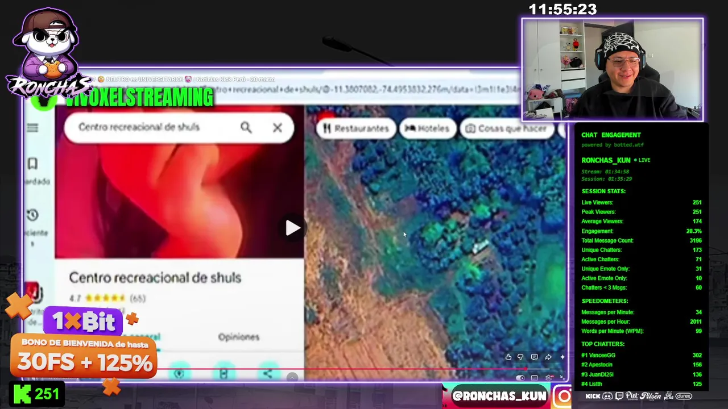Screen dimensions: 728x409
Task: Click the KICK sponsor logo at bottom right
Action: pos(593,396)
